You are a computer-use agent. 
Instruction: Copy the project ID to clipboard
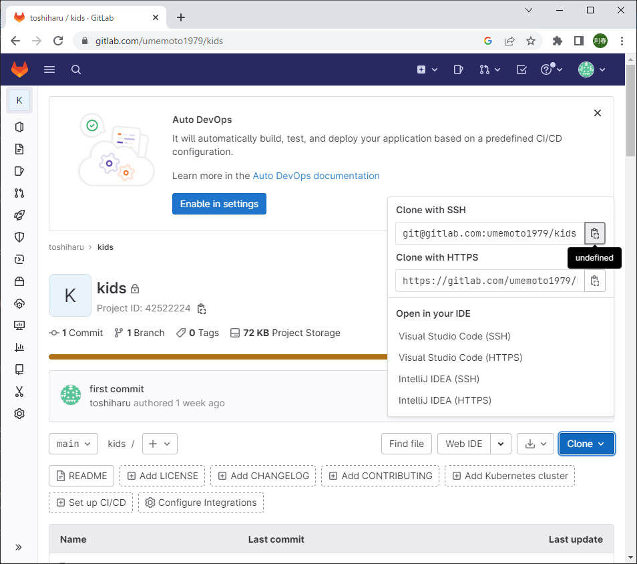pyautogui.click(x=202, y=309)
